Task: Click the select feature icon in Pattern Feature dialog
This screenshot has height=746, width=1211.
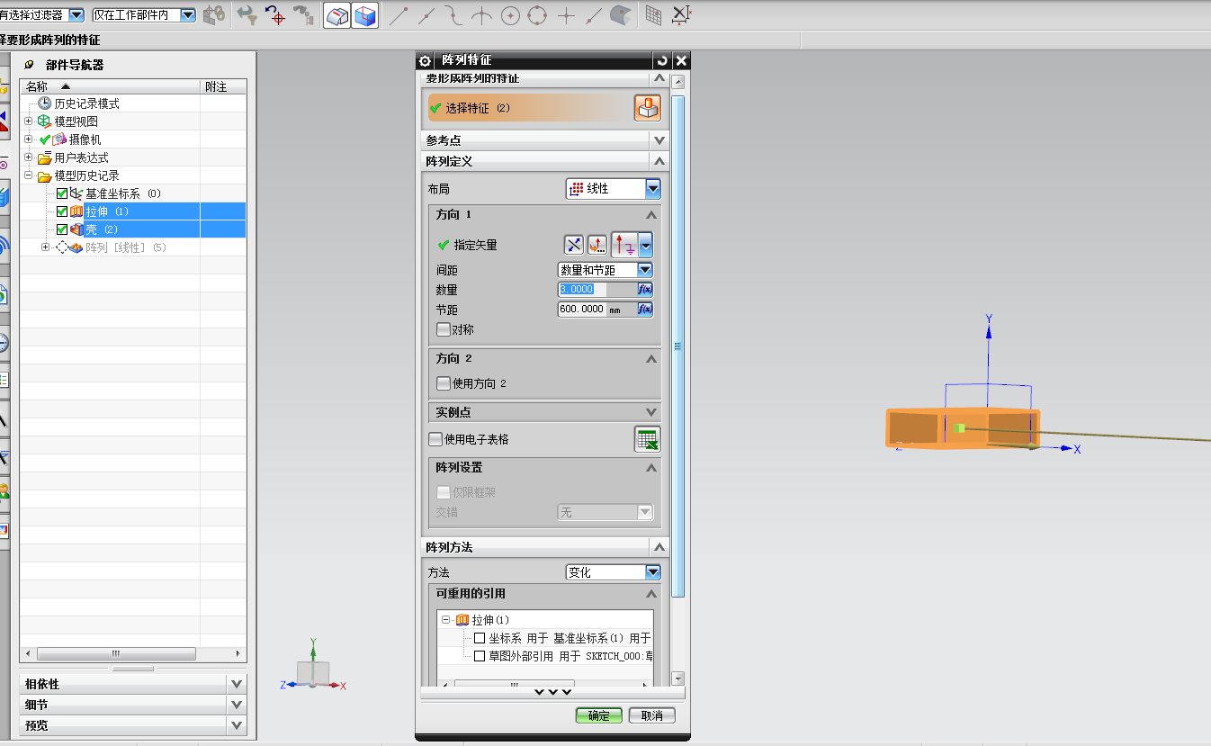Action: (x=647, y=108)
